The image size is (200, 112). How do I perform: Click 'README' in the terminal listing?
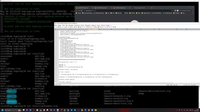pyautogui.click(x=73, y=99)
